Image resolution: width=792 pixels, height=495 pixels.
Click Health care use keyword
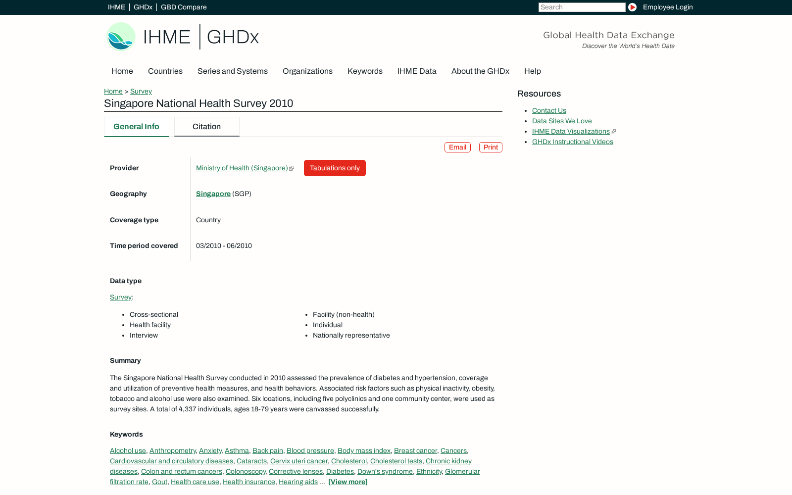click(x=195, y=482)
